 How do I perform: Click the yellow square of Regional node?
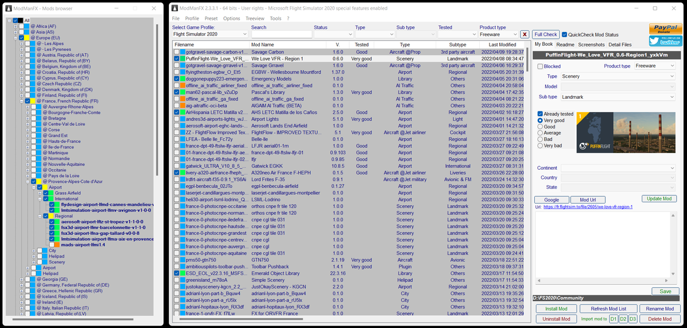coord(51,216)
